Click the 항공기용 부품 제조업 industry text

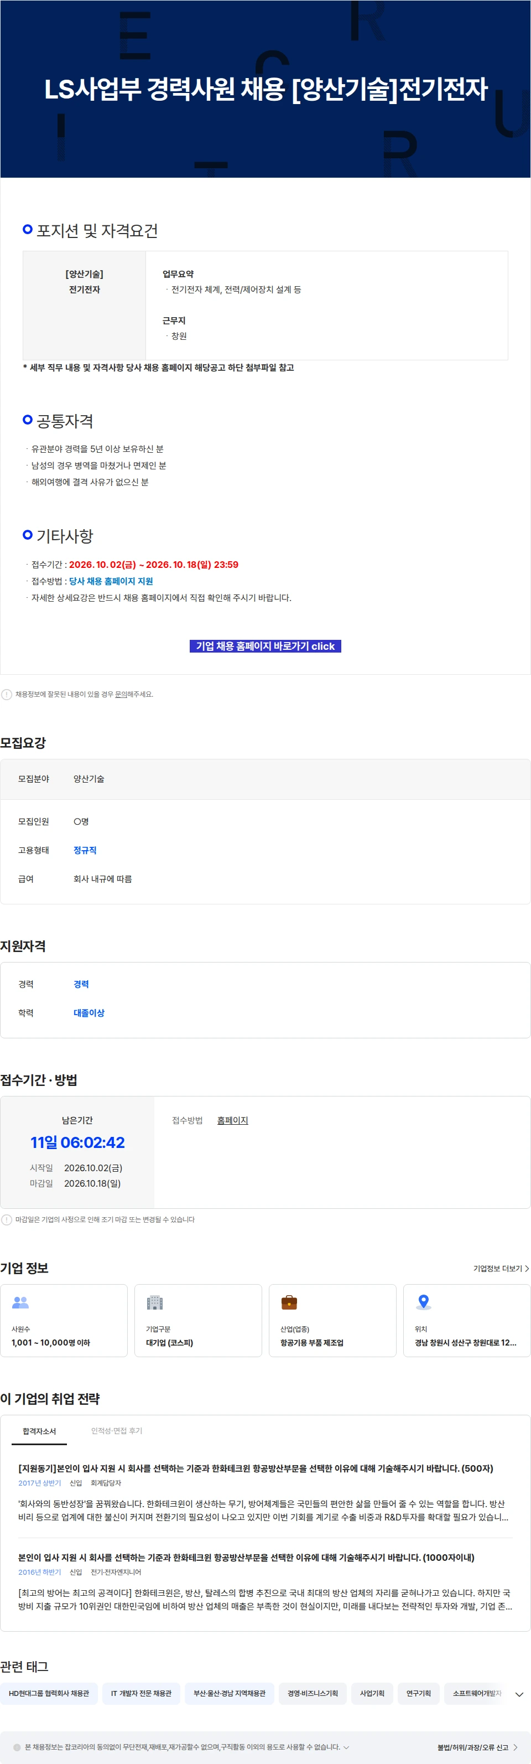312,1343
